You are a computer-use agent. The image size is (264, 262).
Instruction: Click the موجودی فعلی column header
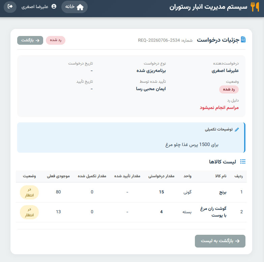point(58,176)
